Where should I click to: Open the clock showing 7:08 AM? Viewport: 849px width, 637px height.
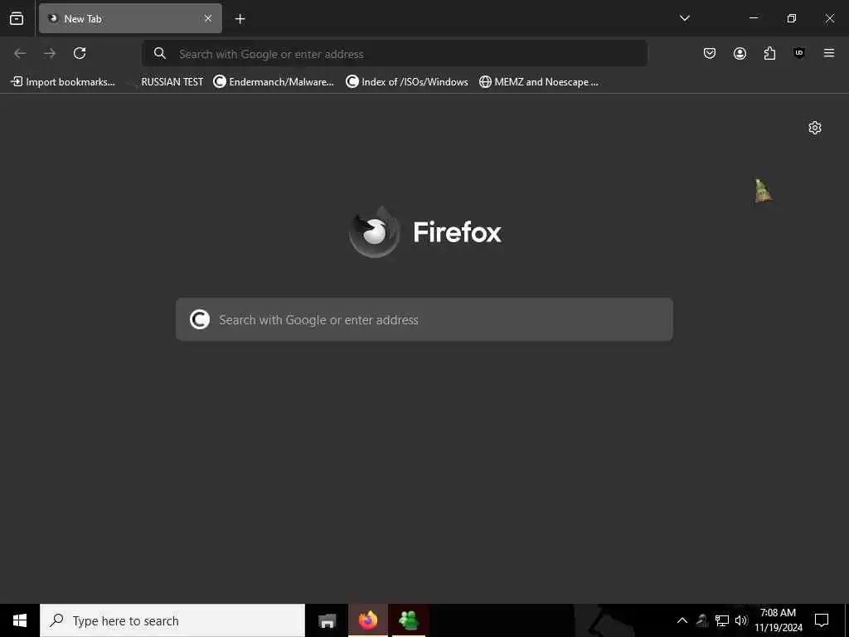pos(778,620)
